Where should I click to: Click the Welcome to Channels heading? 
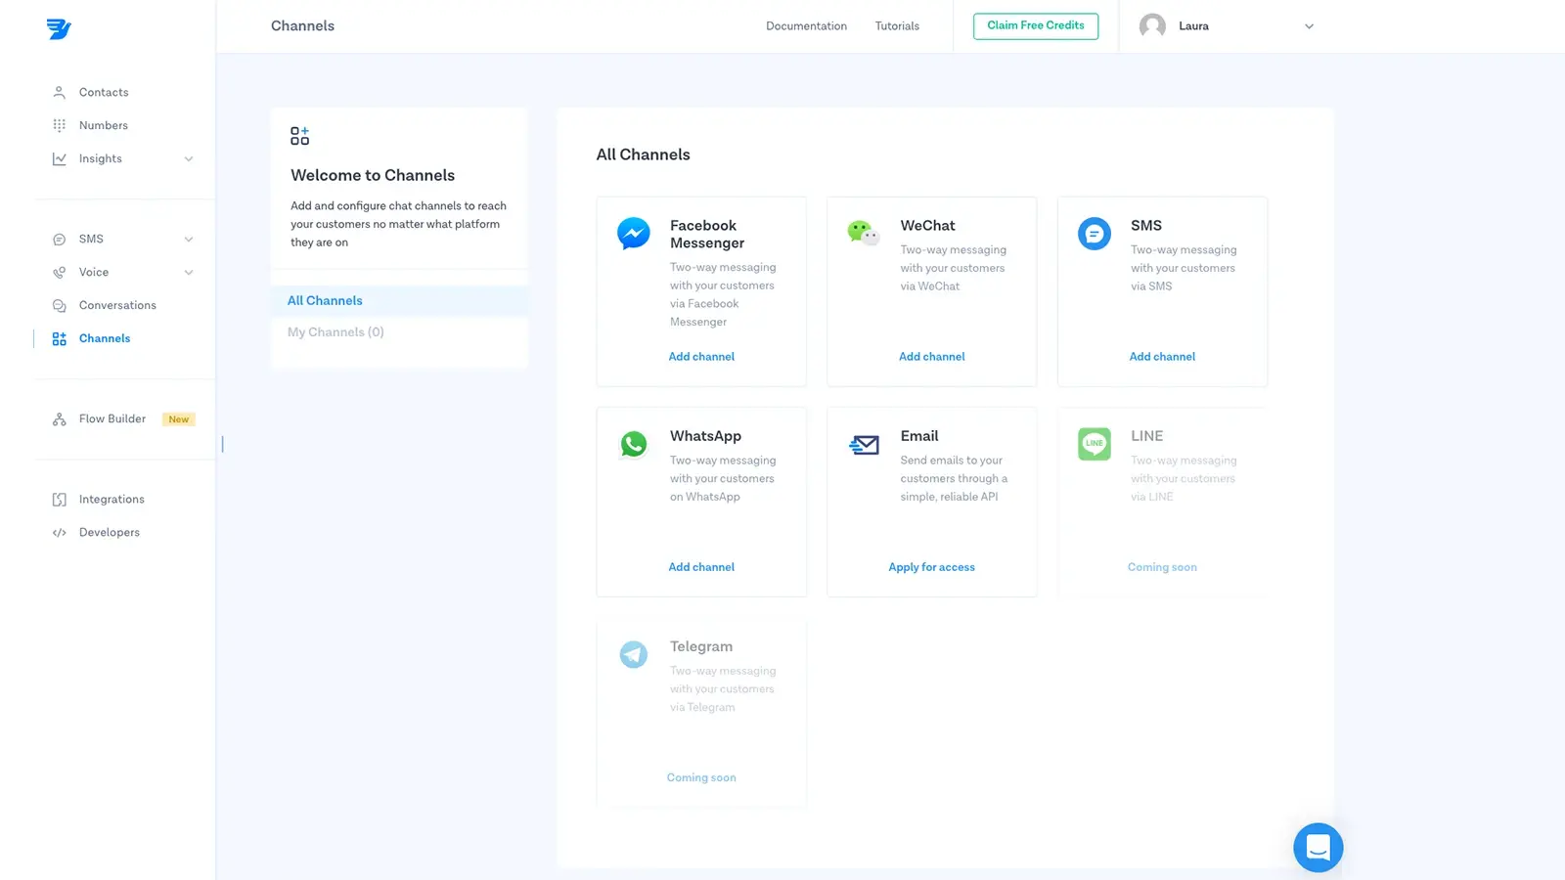(373, 175)
